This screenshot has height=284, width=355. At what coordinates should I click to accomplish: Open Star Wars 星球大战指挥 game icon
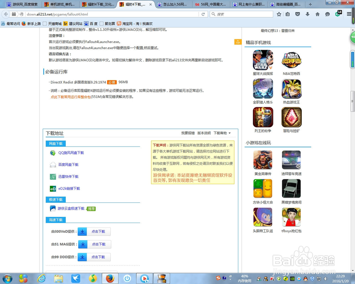click(x=263, y=60)
